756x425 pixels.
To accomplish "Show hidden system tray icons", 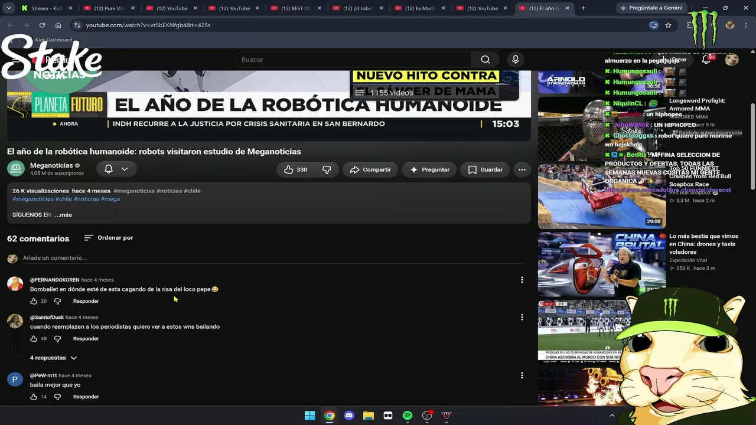I will [612, 416].
